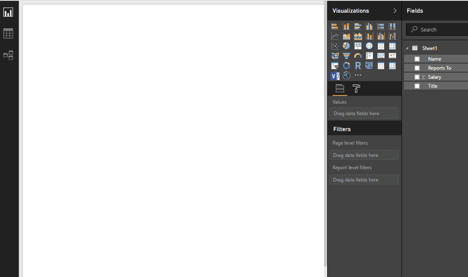This screenshot has width=468, height=277.
Task: Collapse the Visualizations pane chevron
Action: 395,11
